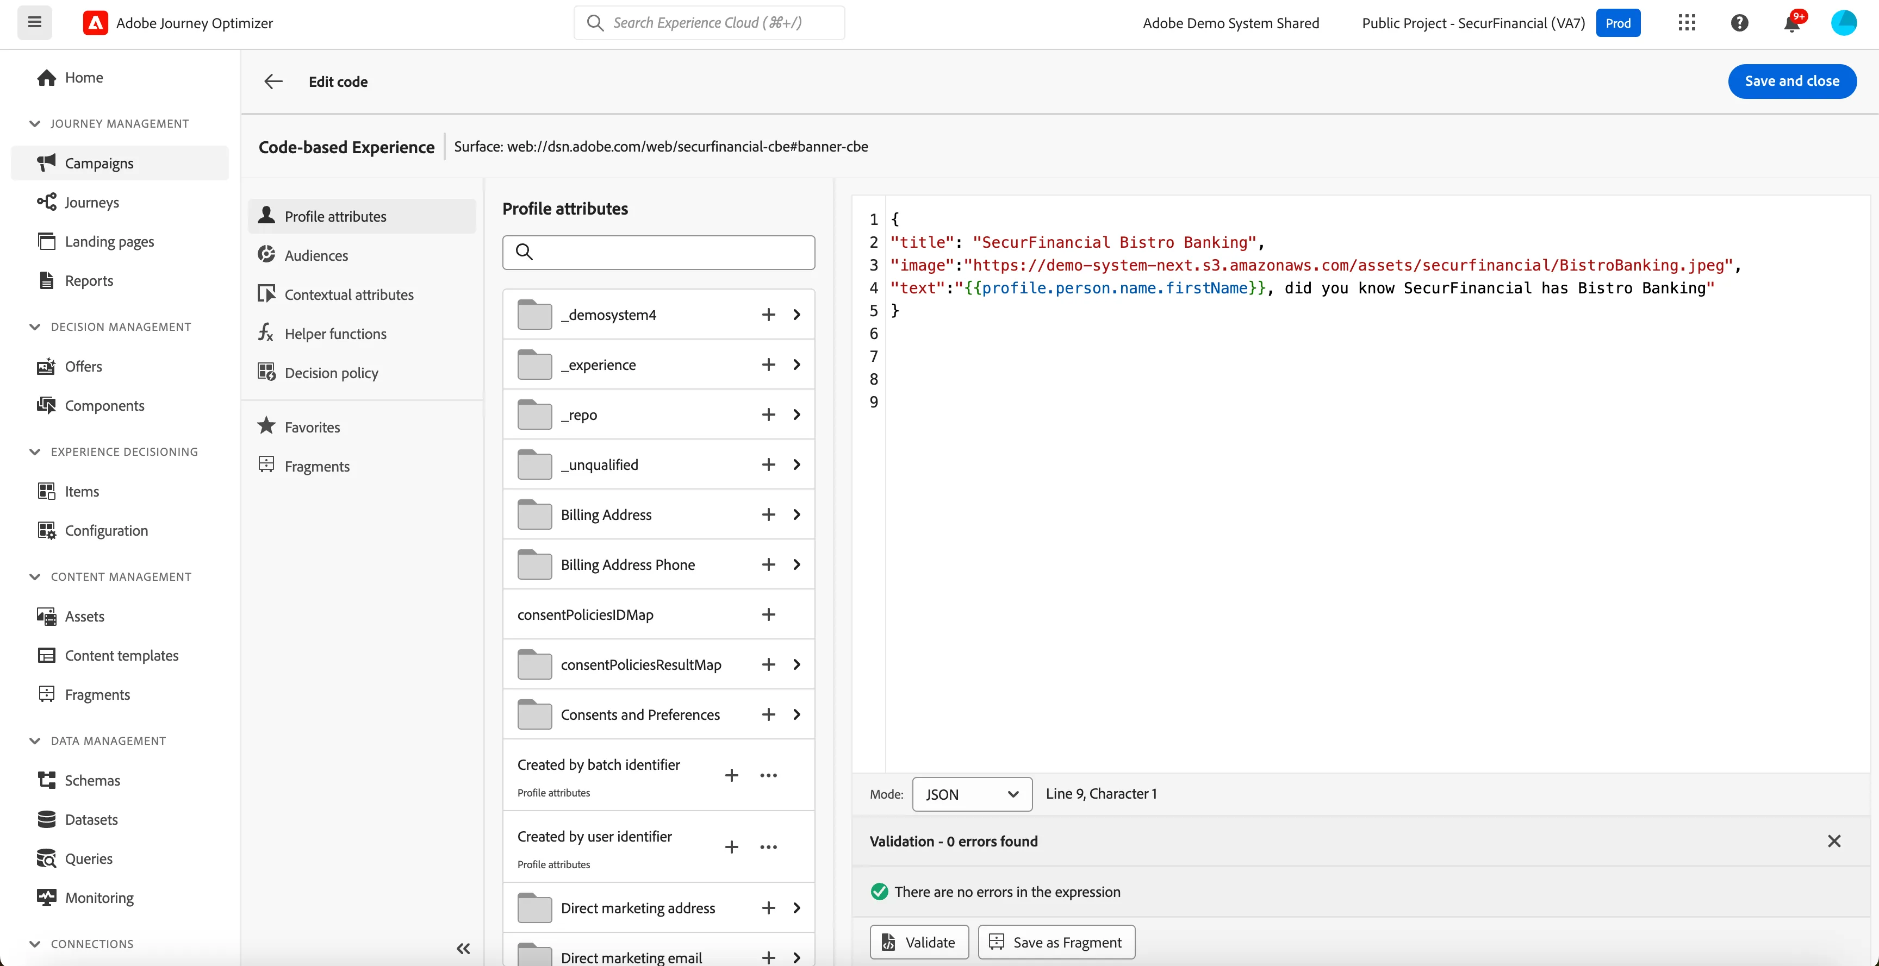Expand the _unqualified folder chevron

(x=797, y=465)
